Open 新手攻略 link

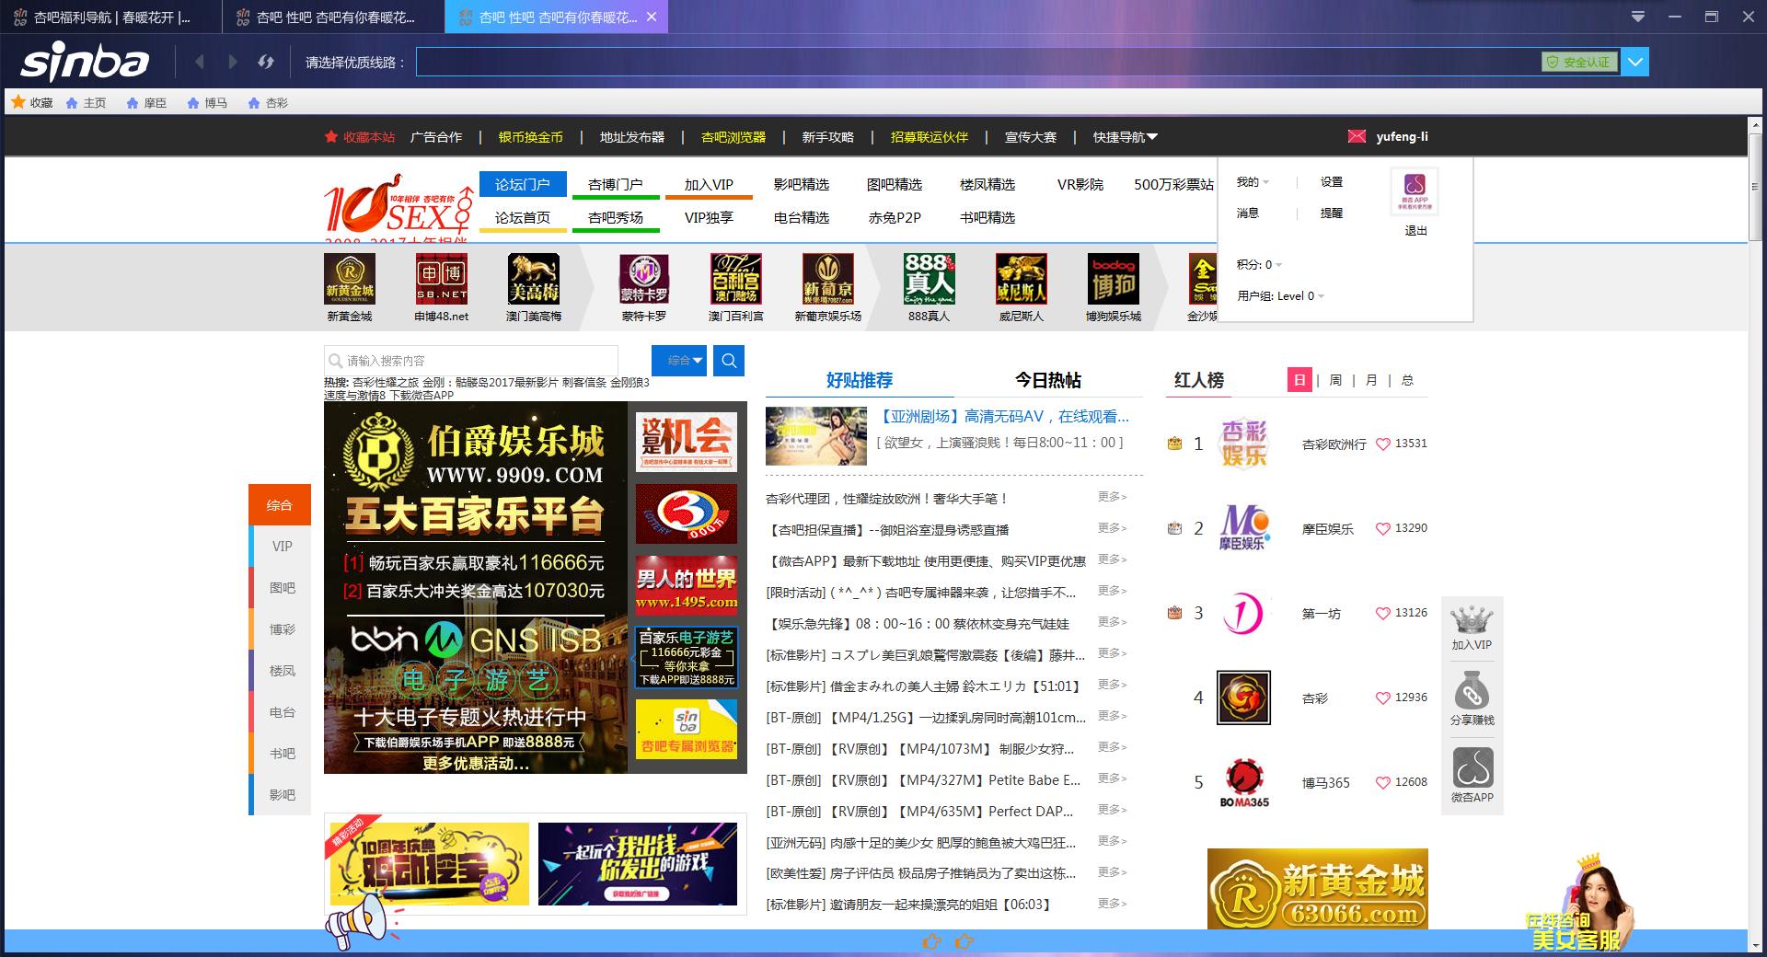click(828, 137)
